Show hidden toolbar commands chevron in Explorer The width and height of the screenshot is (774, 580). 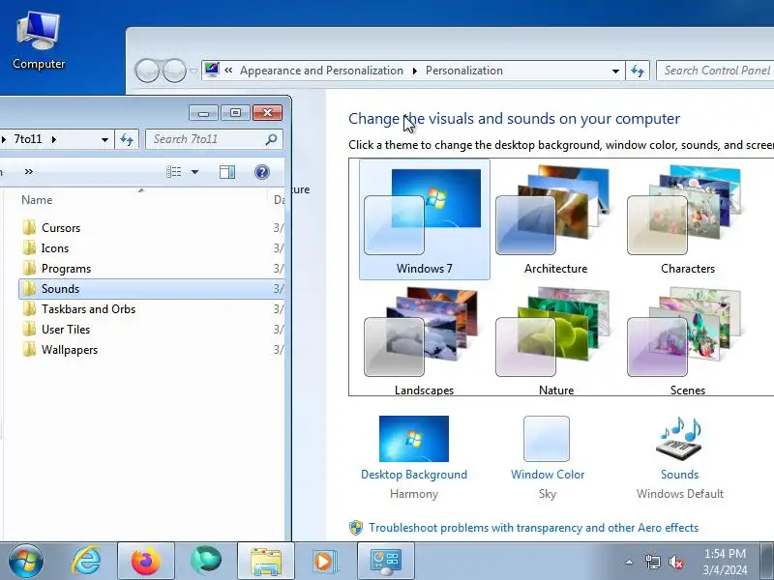click(29, 172)
